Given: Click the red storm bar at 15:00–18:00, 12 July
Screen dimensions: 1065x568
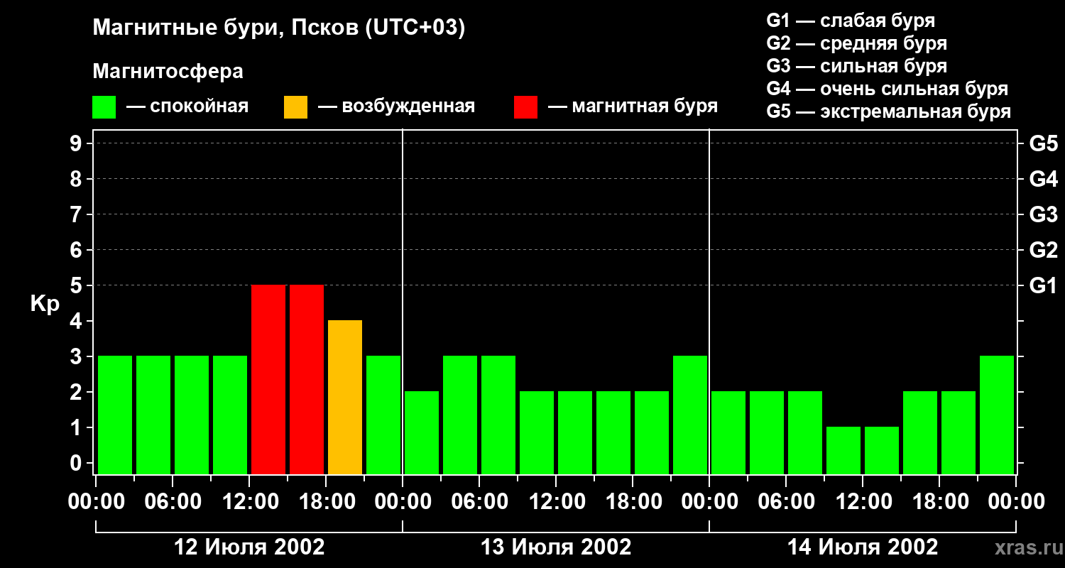Looking at the screenshot, I should [307, 379].
